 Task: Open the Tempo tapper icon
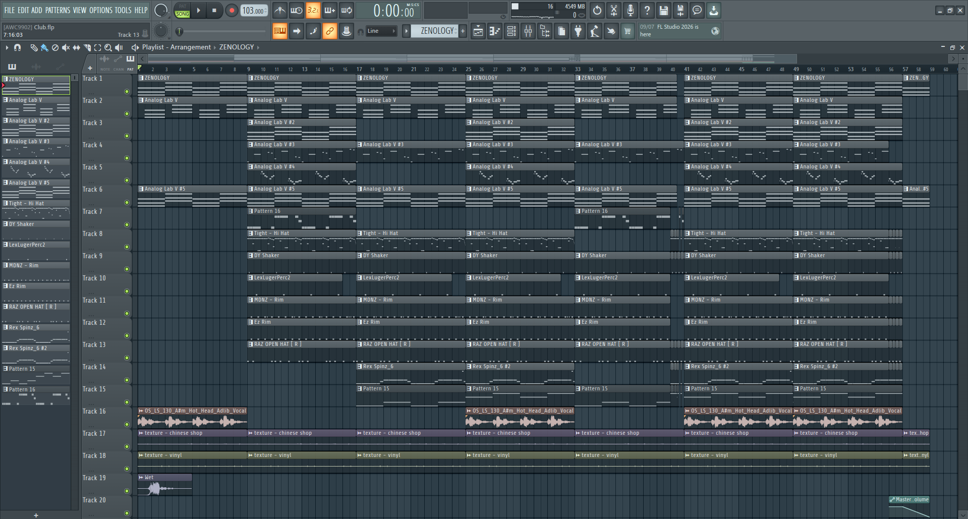(594, 31)
